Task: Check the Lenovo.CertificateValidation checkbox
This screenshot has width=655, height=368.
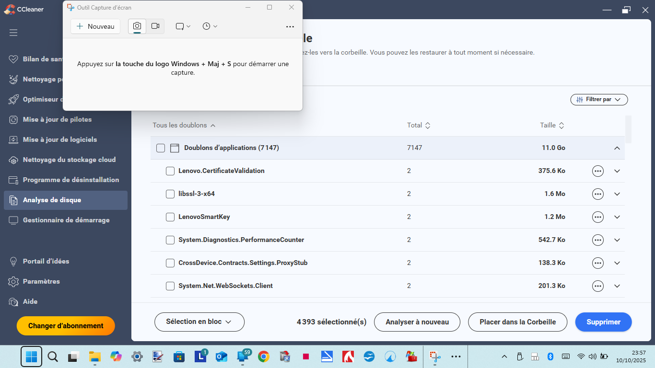Action: pyautogui.click(x=170, y=171)
